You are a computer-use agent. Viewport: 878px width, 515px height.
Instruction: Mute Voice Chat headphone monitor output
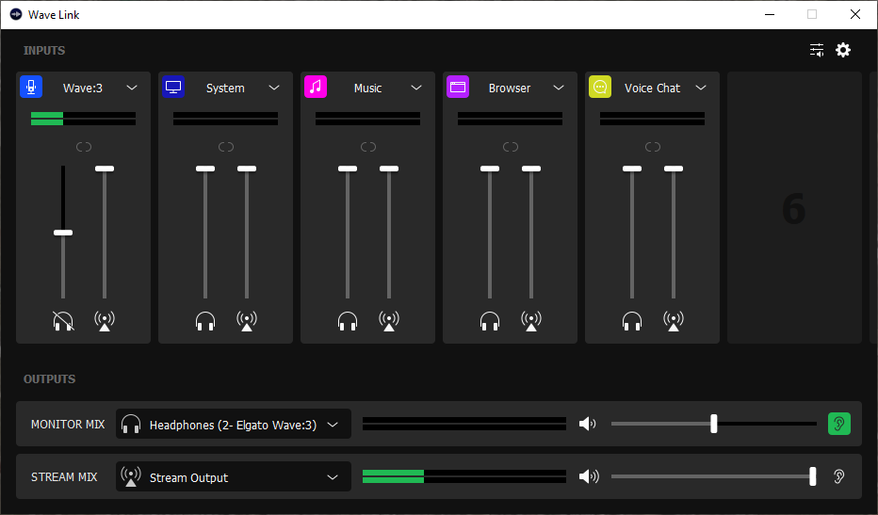[x=632, y=321]
